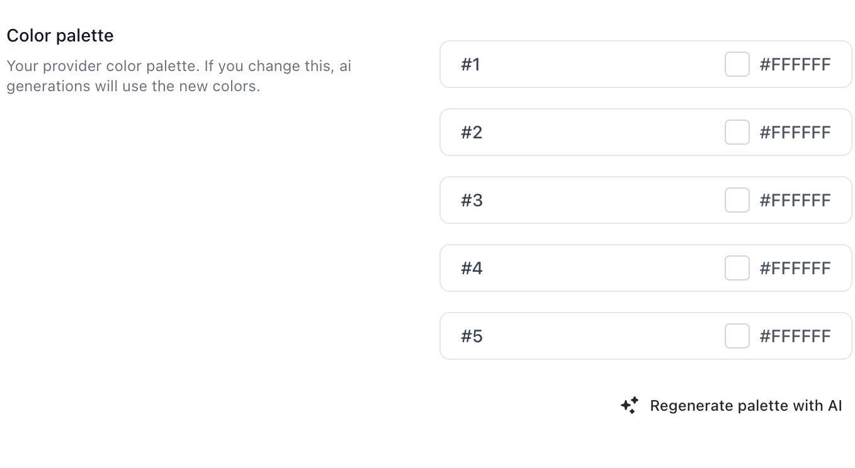
Task: Open the color swatch for palette color #1
Action: [x=737, y=64]
